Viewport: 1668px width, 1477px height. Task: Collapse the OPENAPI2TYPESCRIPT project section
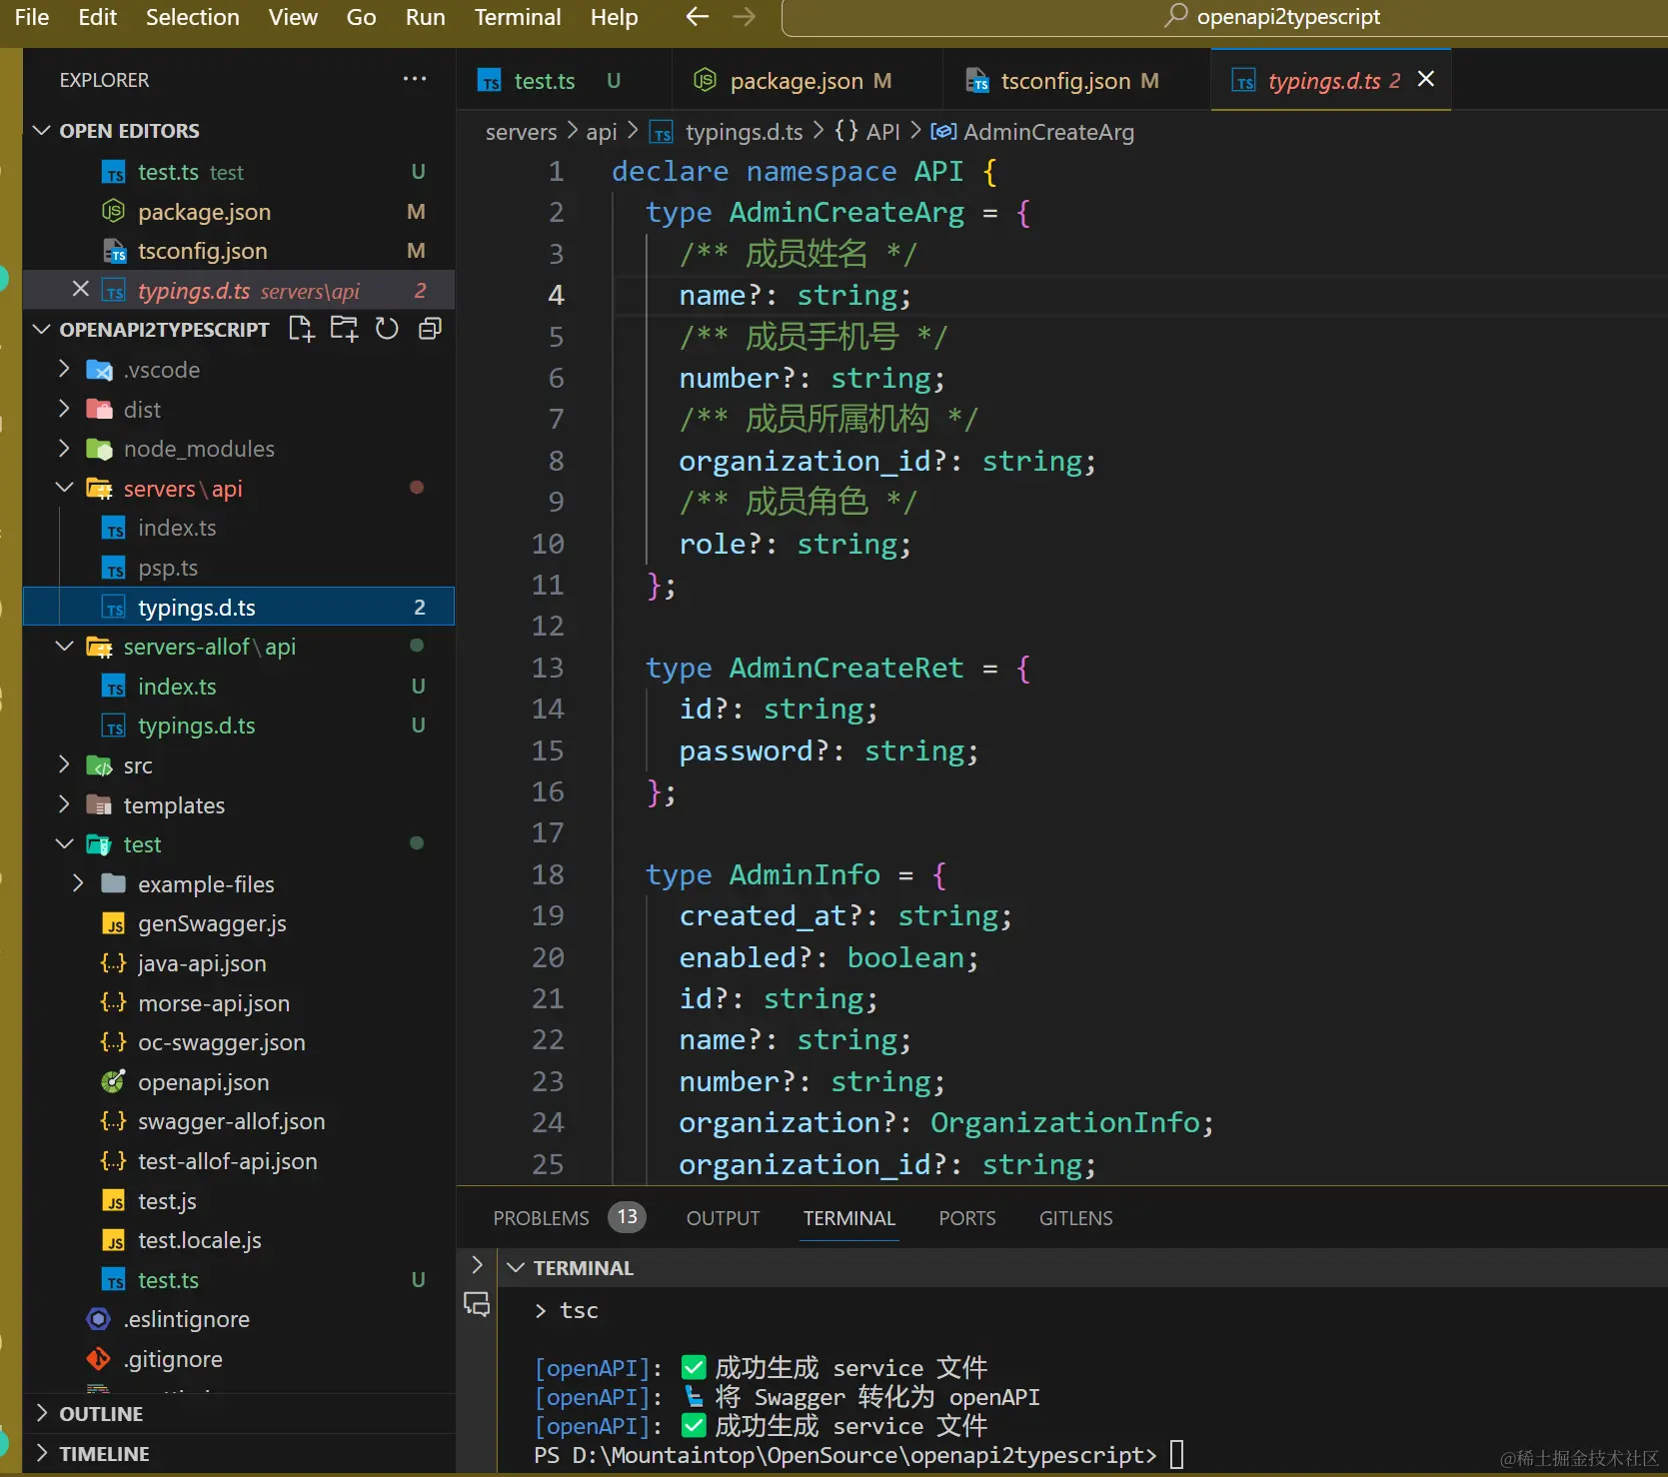tap(42, 329)
